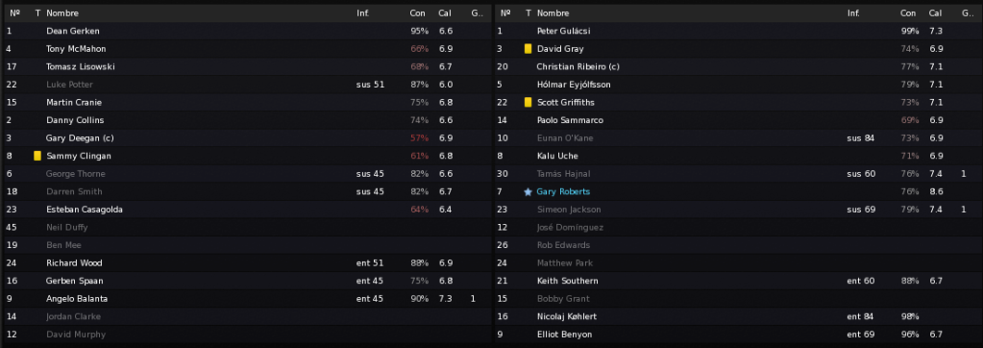Image resolution: width=983 pixels, height=348 pixels.
Task: Select Angelo Balanta substitute row
Action: pos(247,298)
